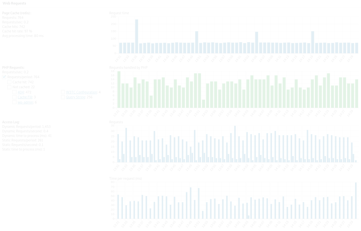Uncheck the Requests/period checkbox
Screen dimensions: 361x231
pos(4,77)
